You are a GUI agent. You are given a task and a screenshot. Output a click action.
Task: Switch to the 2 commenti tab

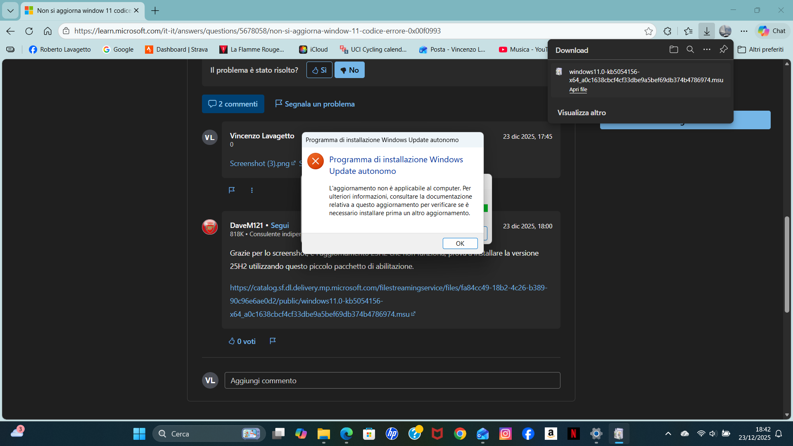pyautogui.click(x=233, y=104)
